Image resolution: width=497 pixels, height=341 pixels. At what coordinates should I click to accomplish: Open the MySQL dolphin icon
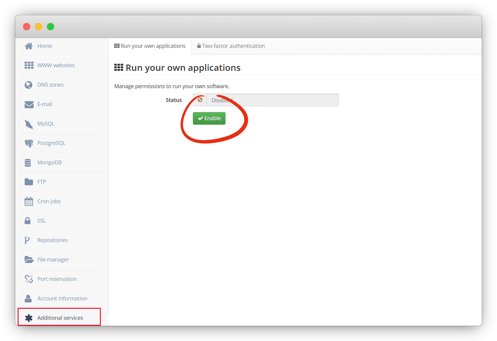(29, 124)
